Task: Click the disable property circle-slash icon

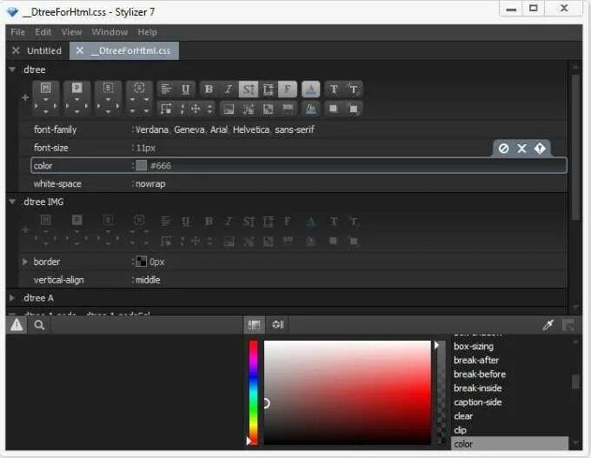Action: click(503, 148)
